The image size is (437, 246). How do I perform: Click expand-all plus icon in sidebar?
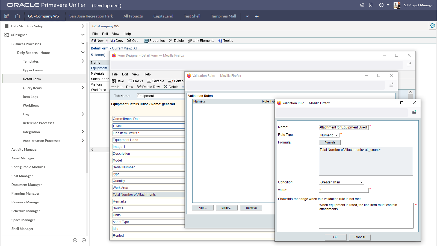(75, 240)
